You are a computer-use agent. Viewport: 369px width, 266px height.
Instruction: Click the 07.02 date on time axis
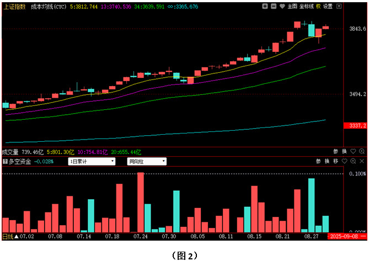coord(27,236)
